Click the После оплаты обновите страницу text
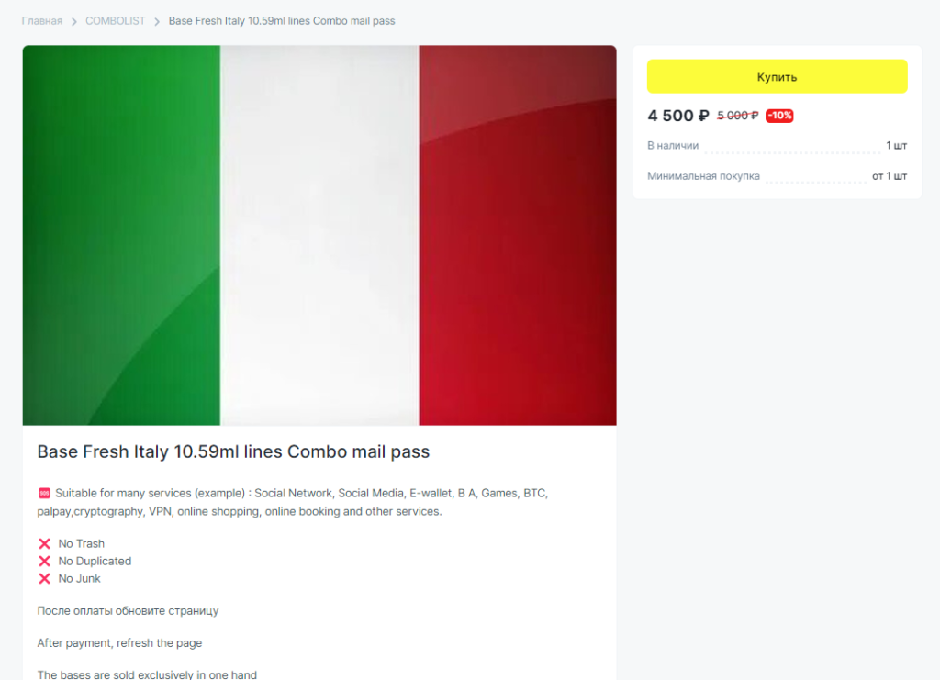The height and width of the screenshot is (680, 940). [128, 611]
